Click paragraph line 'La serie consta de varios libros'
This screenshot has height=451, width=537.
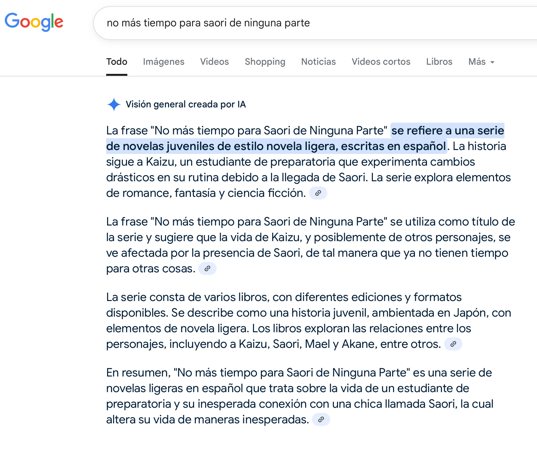click(284, 297)
